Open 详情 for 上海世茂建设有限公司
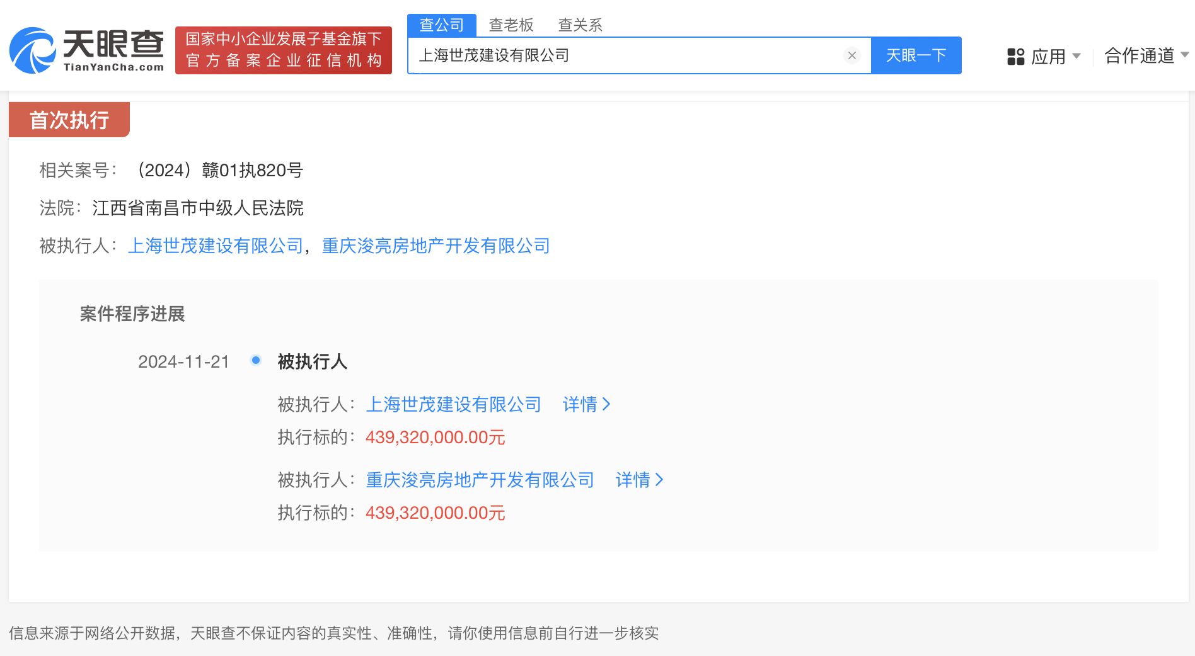This screenshot has width=1195, height=656. point(587,404)
